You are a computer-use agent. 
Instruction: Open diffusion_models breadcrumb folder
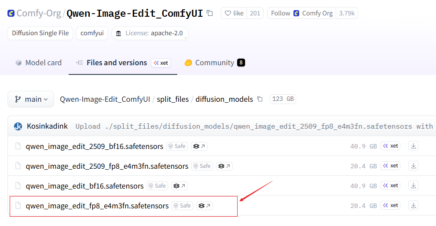224,99
